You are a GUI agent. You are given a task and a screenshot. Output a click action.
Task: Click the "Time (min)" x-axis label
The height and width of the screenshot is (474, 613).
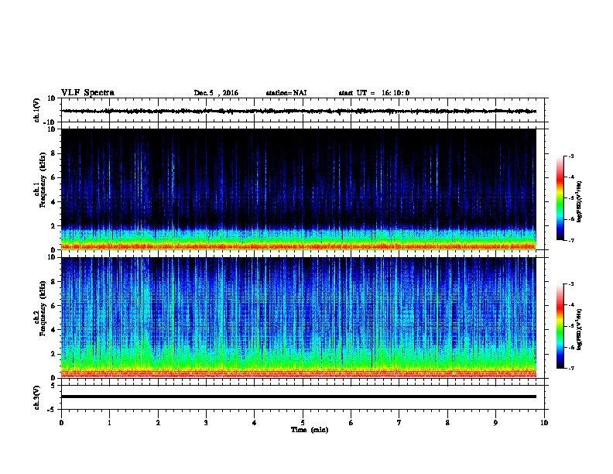[x=310, y=430]
